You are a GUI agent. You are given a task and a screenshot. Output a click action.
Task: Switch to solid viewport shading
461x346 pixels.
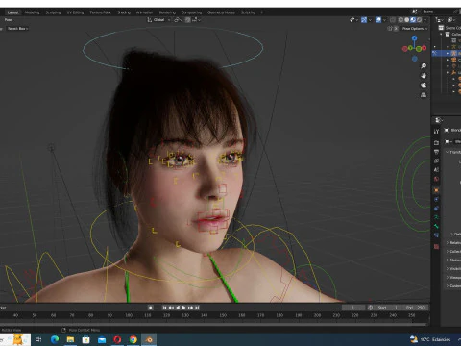406,20
